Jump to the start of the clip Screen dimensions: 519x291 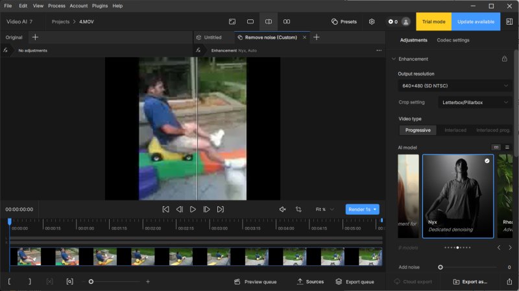coord(165,210)
